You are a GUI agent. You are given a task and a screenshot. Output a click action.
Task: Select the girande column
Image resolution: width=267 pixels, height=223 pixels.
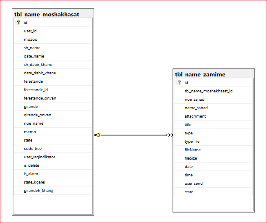(x=53, y=107)
